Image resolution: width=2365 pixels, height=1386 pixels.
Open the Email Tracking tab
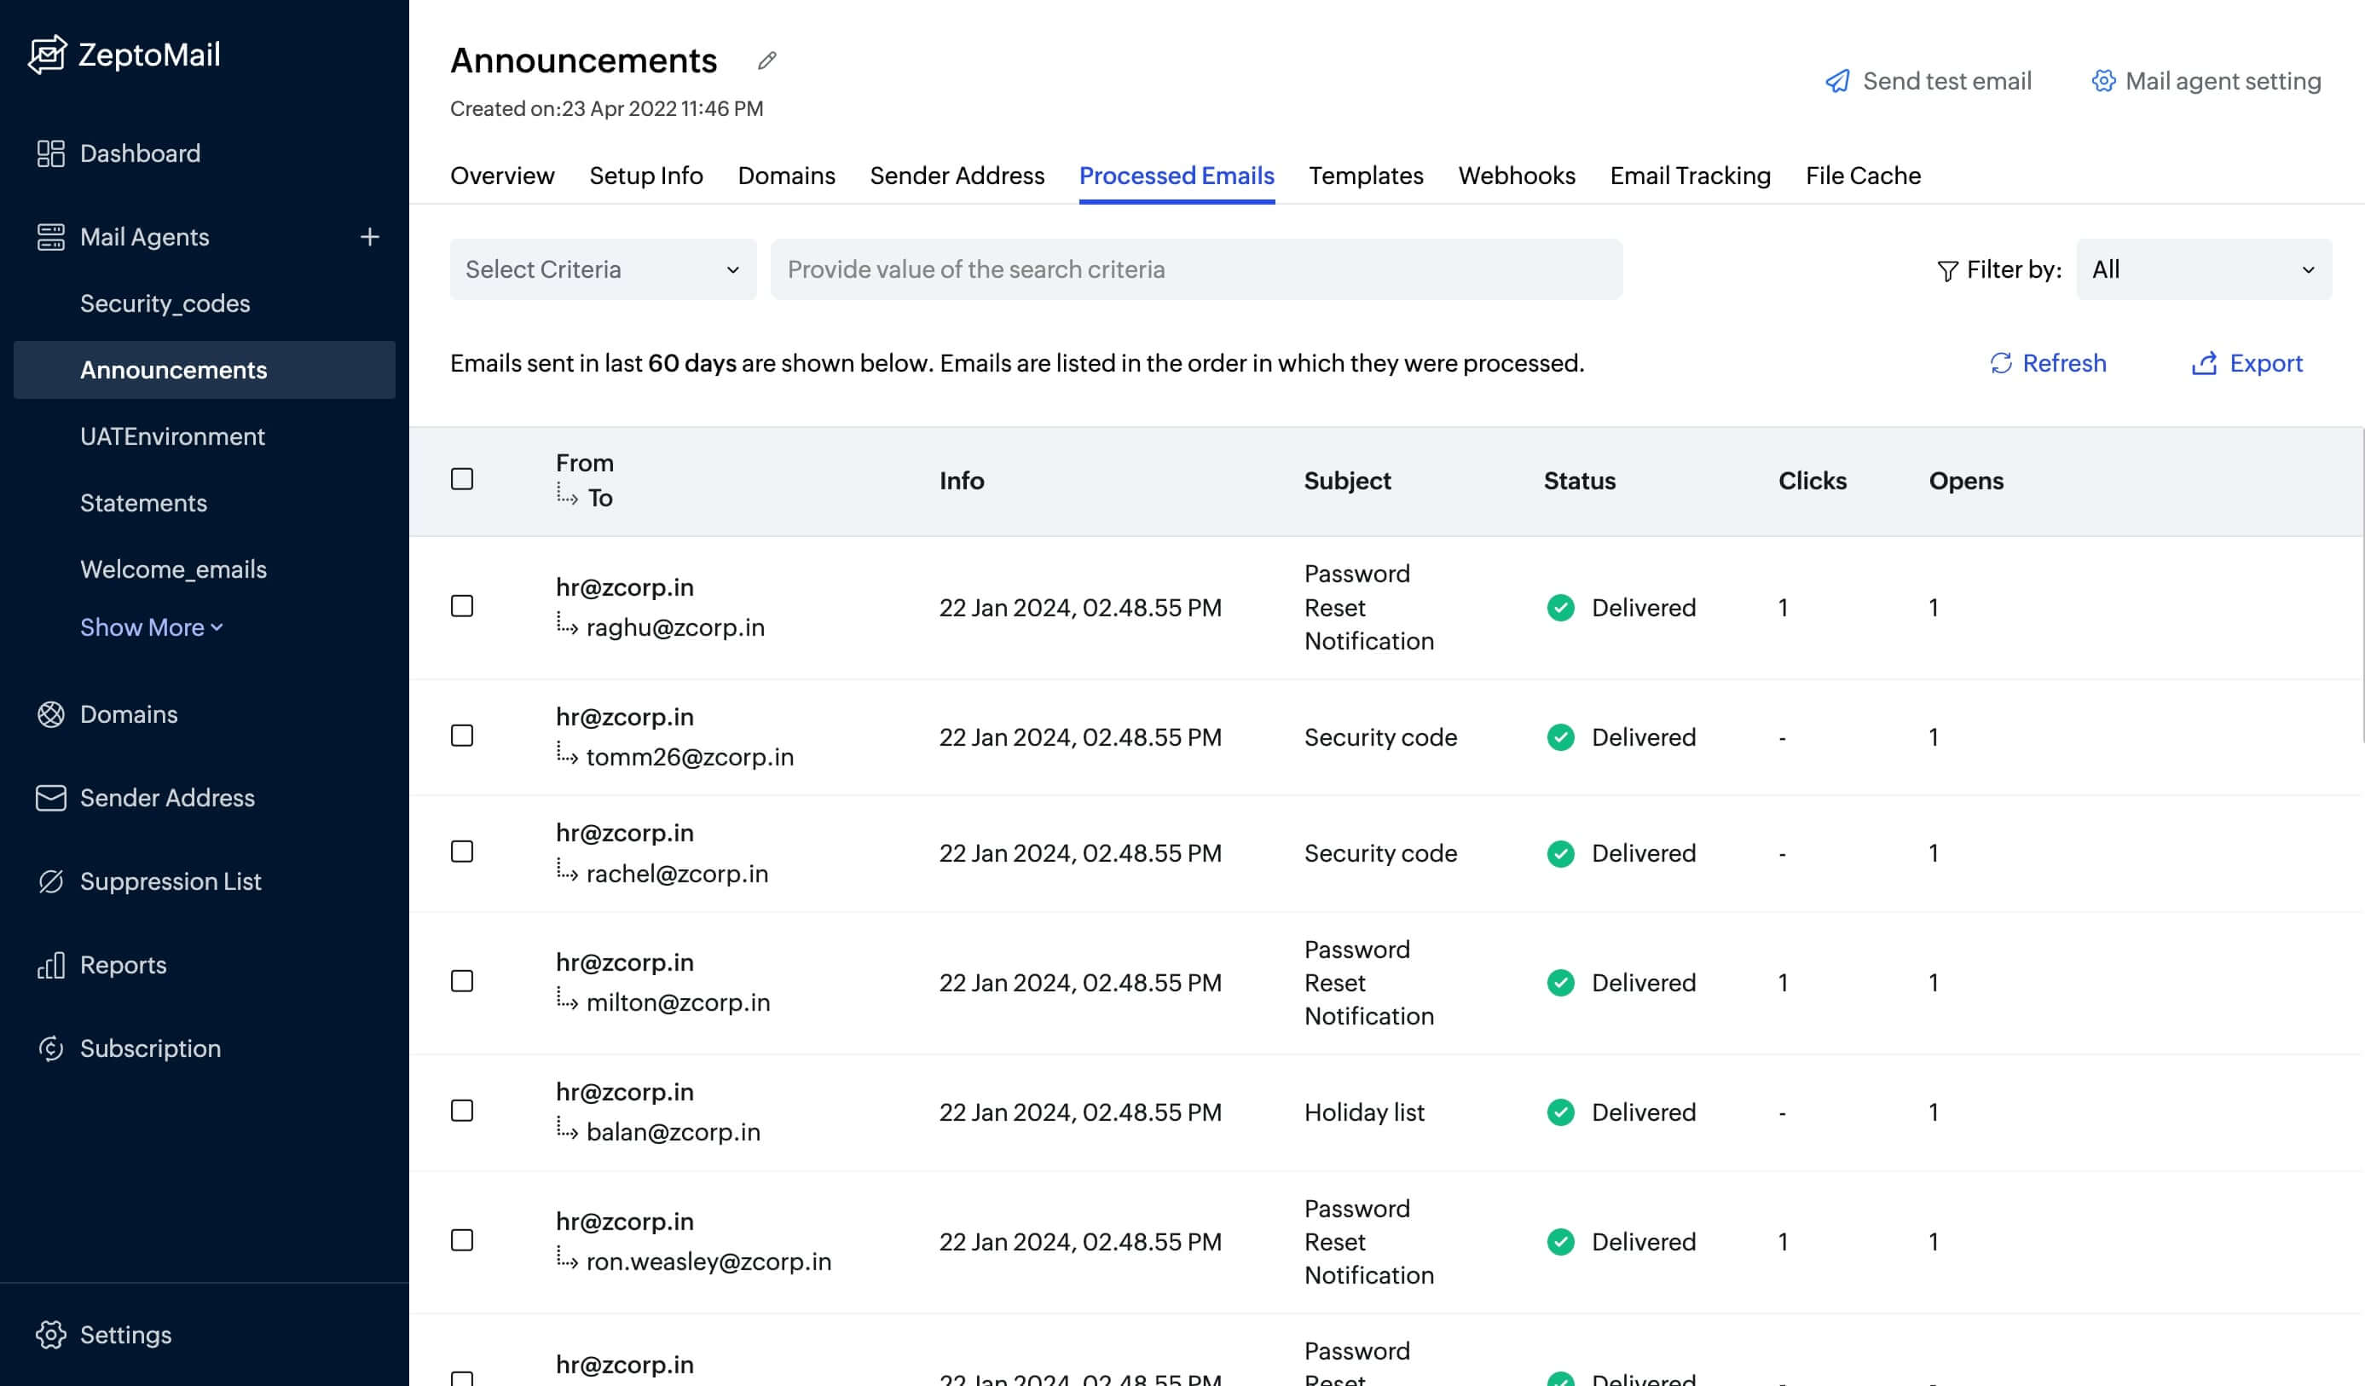(x=1691, y=176)
